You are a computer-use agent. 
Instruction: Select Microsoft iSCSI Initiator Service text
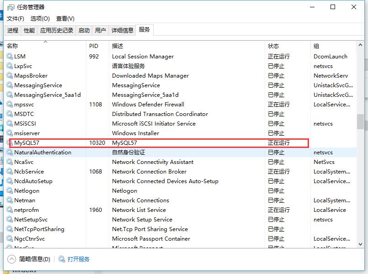tap(154, 123)
